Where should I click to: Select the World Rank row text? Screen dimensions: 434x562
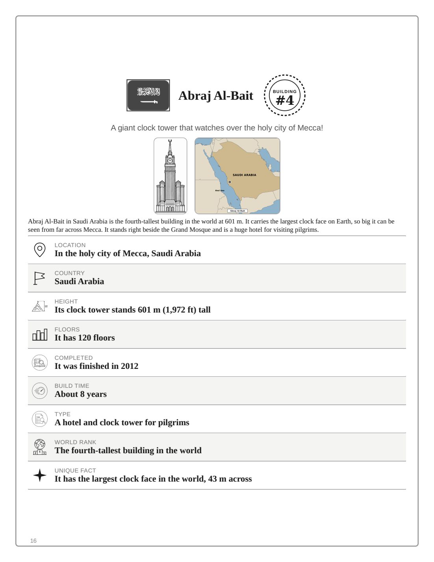coord(128,450)
